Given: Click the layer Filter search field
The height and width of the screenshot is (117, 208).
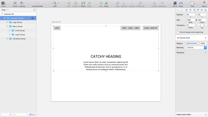Looking at the screenshot, I should coord(14,115).
